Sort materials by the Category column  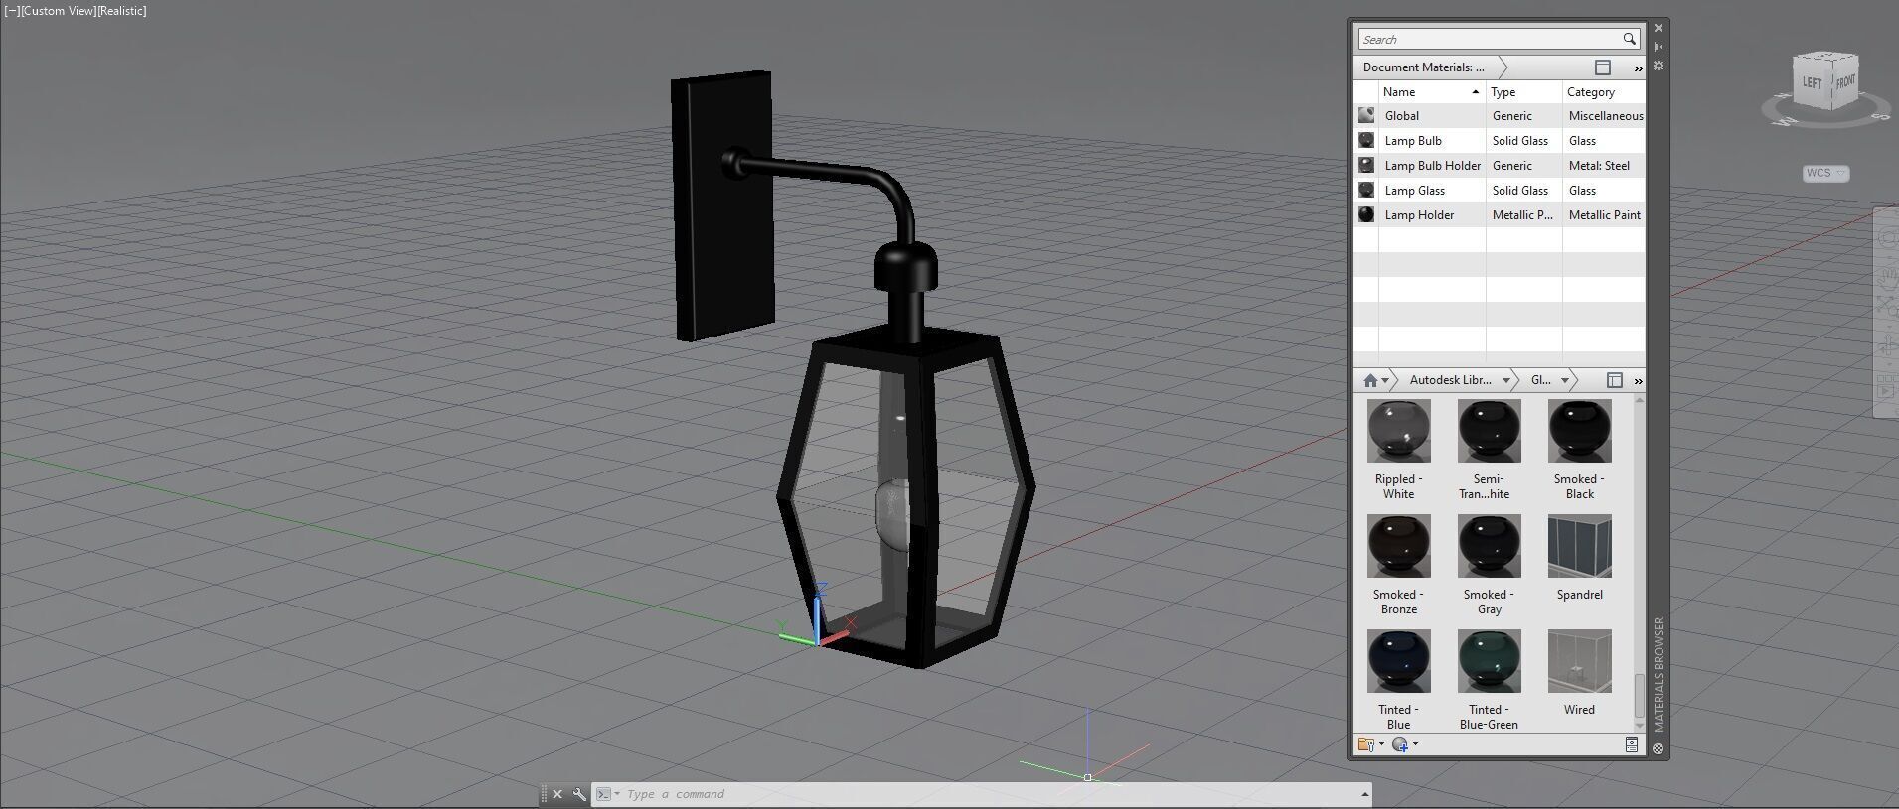click(x=1604, y=92)
